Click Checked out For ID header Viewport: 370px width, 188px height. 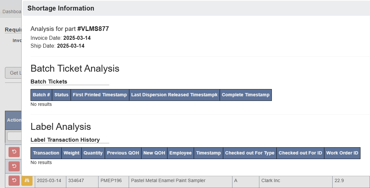(300, 153)
